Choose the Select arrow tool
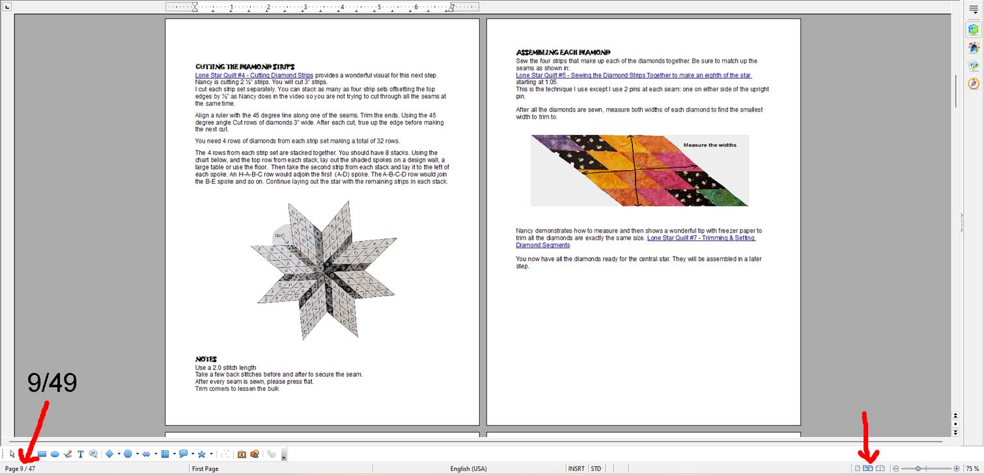The height and width of the screenshot is (475, 984). (x=12, y=454)
